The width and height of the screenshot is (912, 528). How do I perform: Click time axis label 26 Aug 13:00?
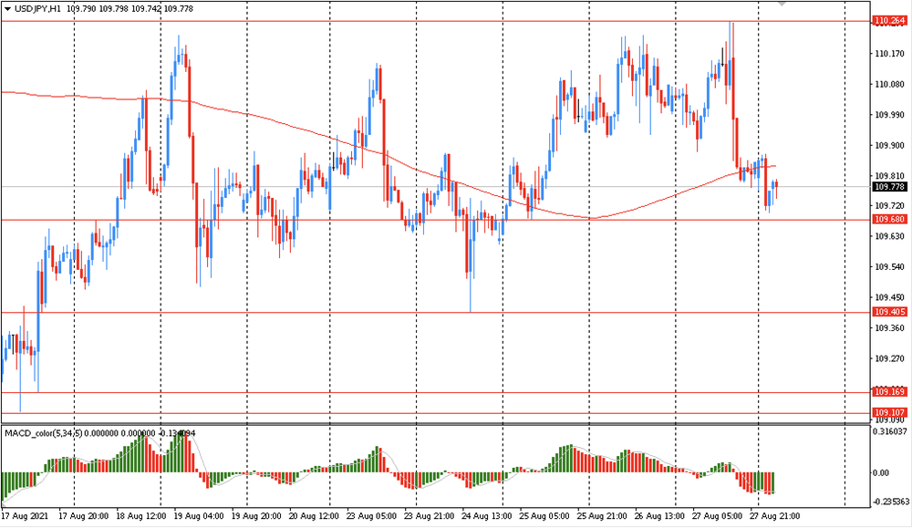(x=659, y=516)
